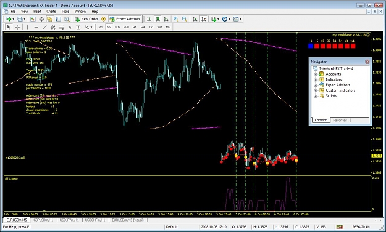Expand the Accounts node in Navigator
Viewport: 386px width, 232px height.
316,74
